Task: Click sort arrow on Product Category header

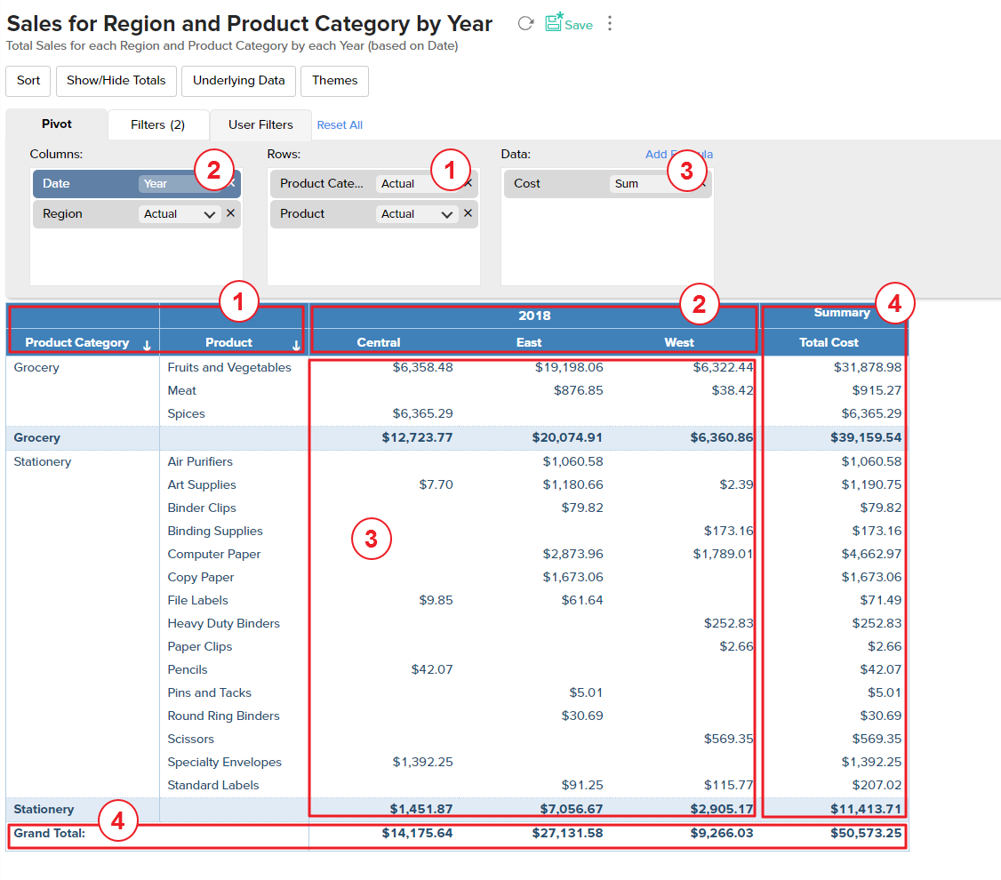Action: tap(147, 344)
